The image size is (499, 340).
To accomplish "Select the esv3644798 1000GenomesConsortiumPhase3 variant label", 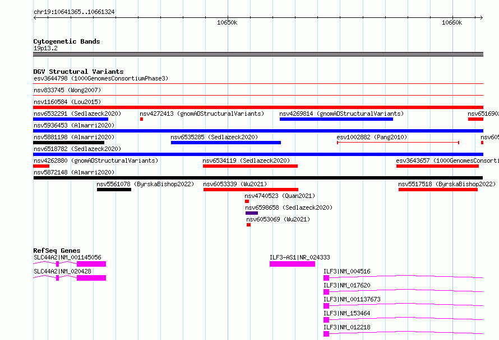I will click(x=101, y=78).
